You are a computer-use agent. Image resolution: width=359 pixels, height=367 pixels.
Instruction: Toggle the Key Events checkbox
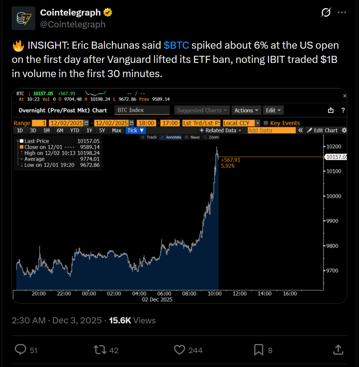click(x=266, y=123)
